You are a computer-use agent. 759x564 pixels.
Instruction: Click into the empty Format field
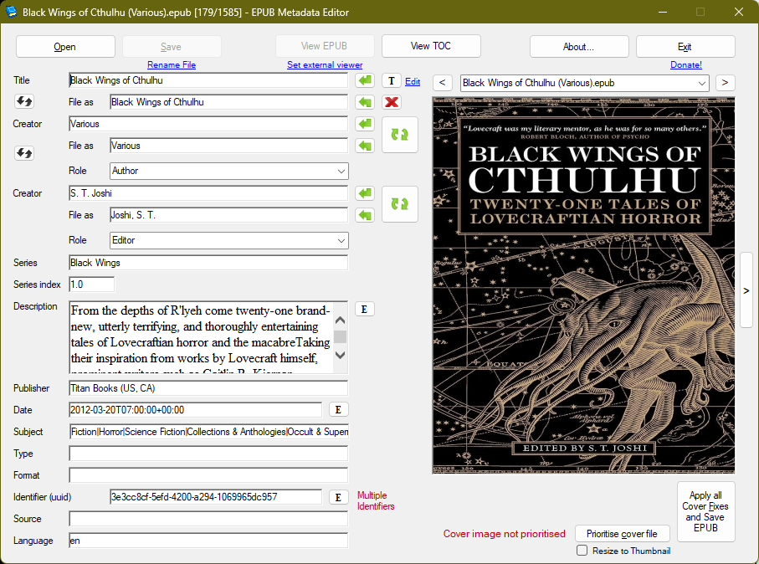(208, 475)
